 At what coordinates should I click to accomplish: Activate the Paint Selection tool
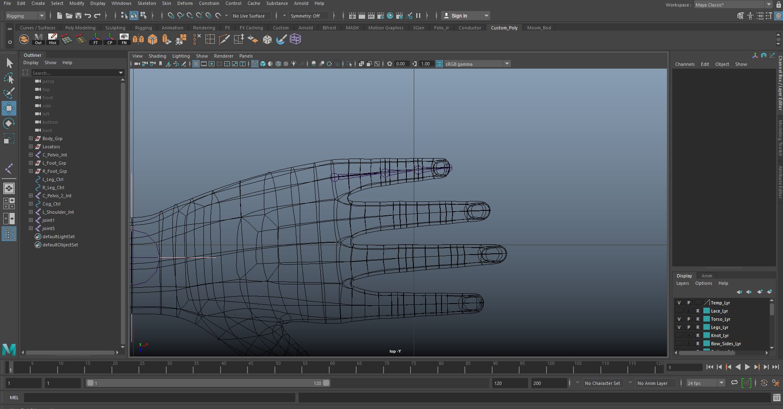coord(9,93)
